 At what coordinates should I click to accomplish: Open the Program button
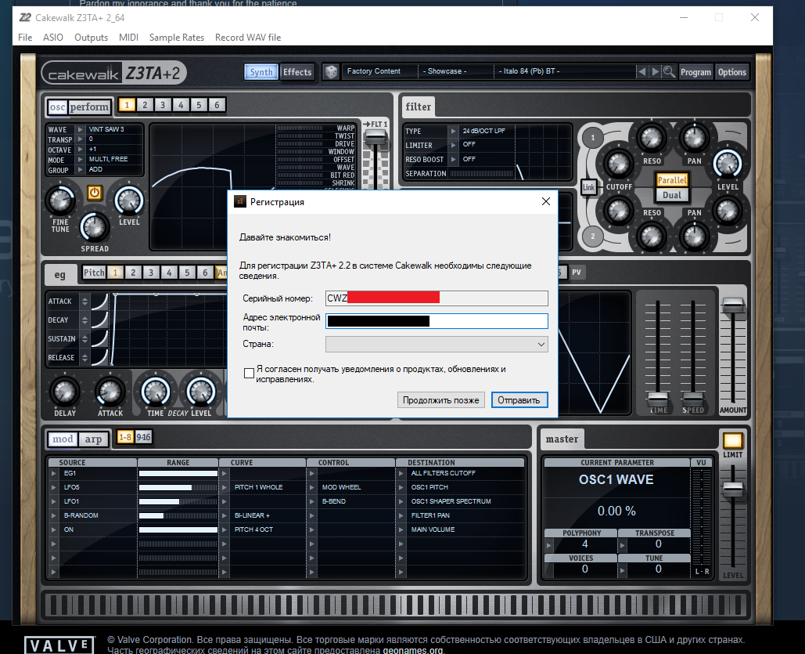pos(695,72)
